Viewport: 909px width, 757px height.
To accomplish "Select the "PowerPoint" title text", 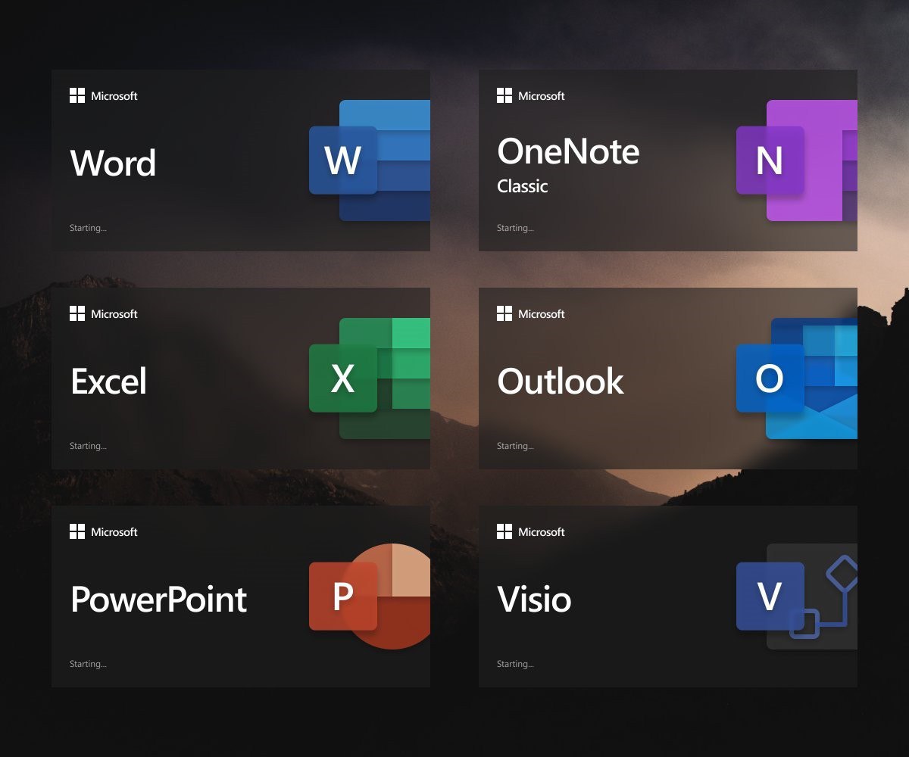I will [x=159, y=600].
